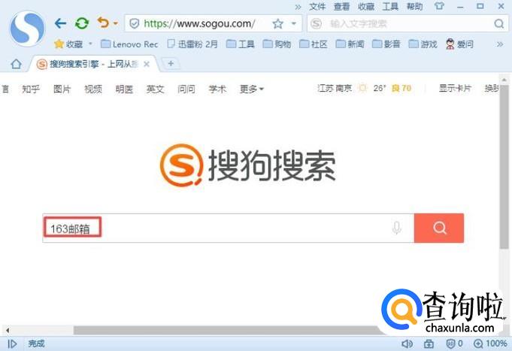
Task: Open the dropdown arrow beside 收藏 star
Action: click(90, 44)
